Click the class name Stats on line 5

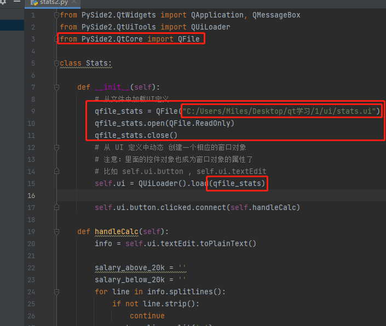[x=97, y=63]
